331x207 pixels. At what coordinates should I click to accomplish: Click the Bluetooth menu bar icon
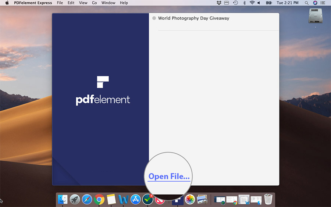(x=244, y=3)
